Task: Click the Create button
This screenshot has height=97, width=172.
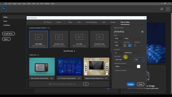Action: coord(131,84)
